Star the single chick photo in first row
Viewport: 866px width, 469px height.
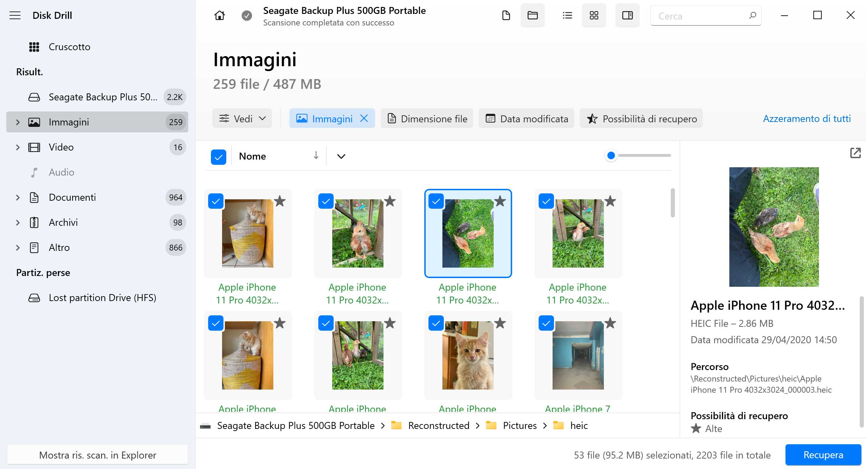click(x=390, y=201)
